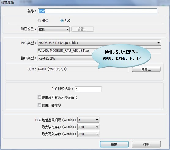
Task: Enable 使用站号变数为预设站号 checkbox
Action: coord(39,97)
